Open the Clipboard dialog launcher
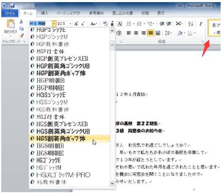221x193 pixels. click(x=24, y=41)
